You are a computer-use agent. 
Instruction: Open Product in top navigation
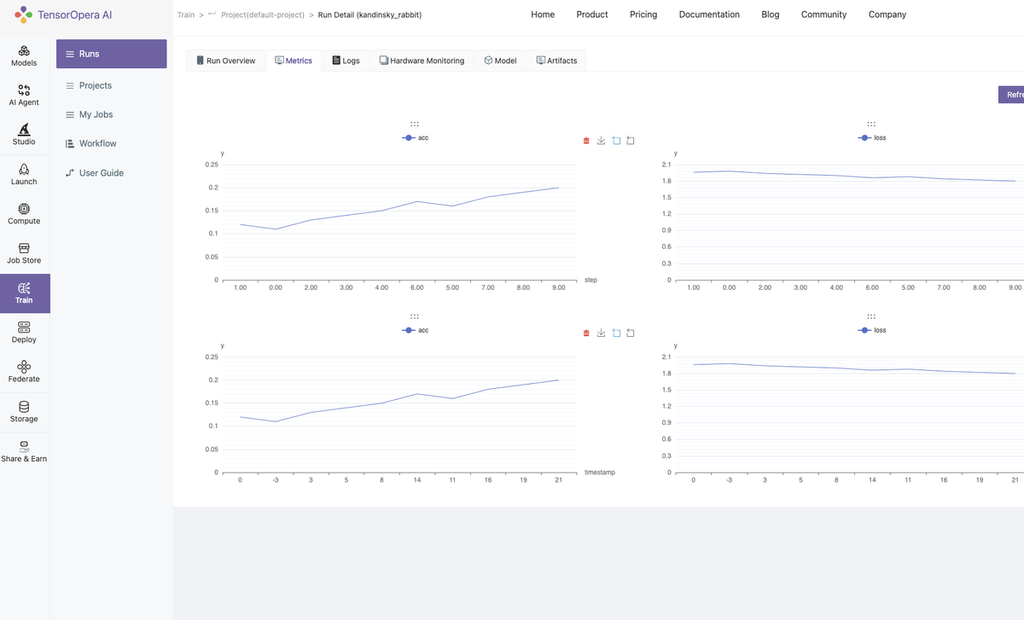592,14
